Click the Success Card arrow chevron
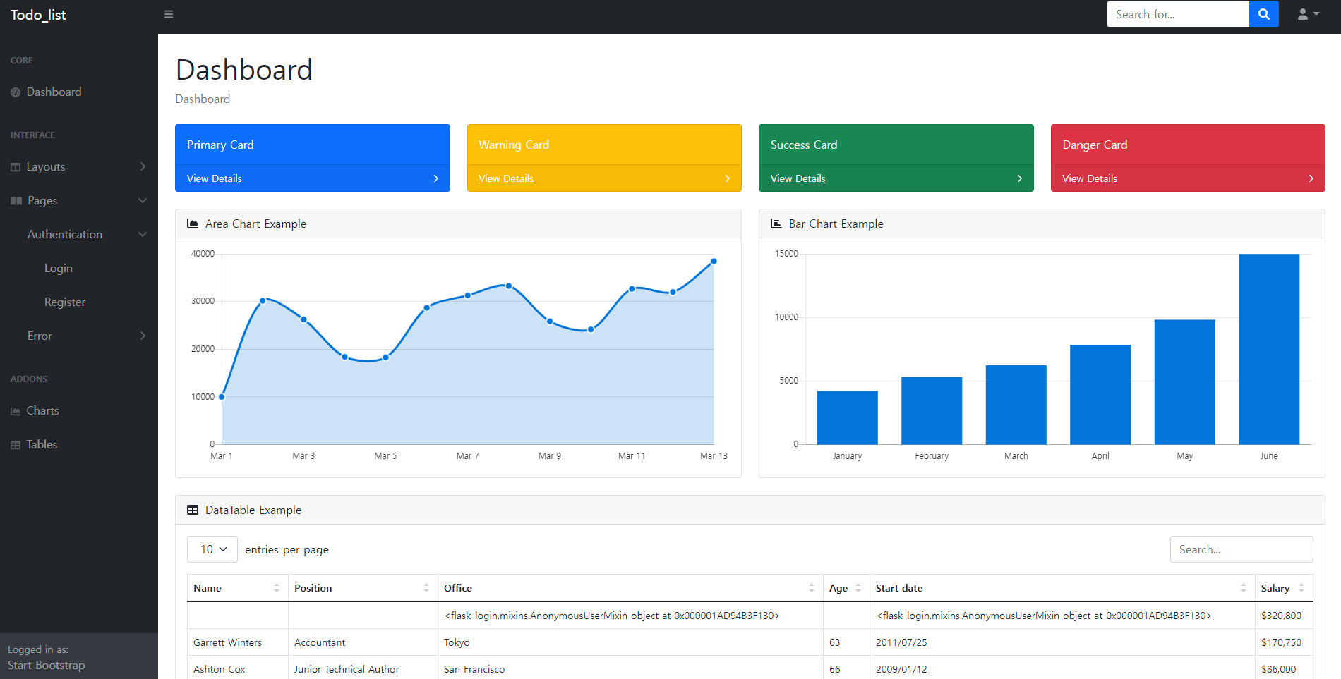Image resolution: width=1341 pixels, height=679 pixels. coord(1020,178)
